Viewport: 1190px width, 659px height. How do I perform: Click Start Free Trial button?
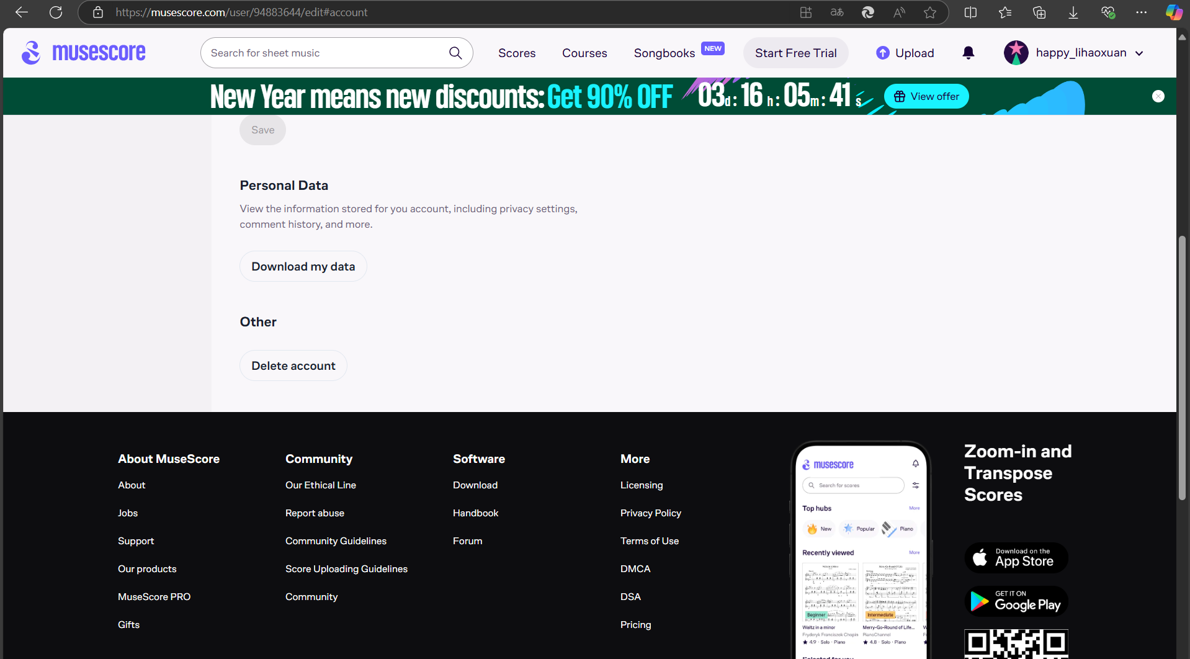coord(796,53)
